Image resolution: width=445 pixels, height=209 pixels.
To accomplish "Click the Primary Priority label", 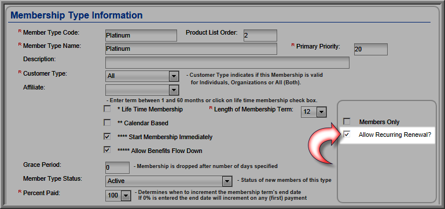I will 318,46.
